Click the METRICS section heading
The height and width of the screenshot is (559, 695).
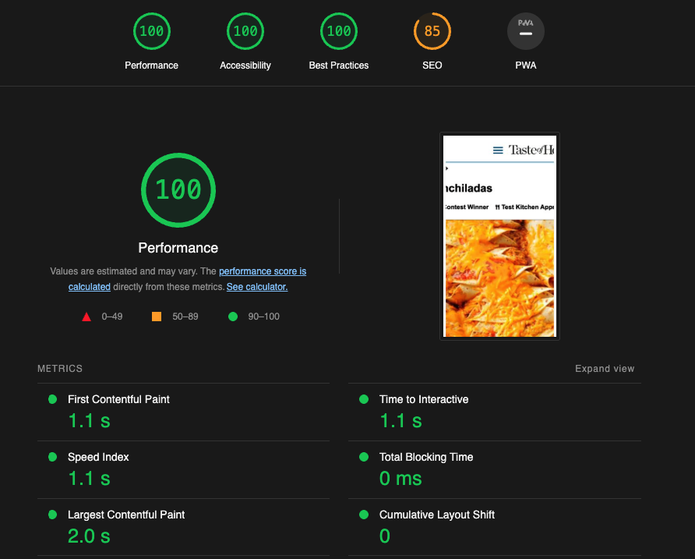[x=60, y=369]
